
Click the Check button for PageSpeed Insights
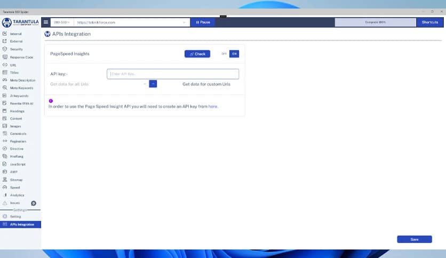point(197,54)
